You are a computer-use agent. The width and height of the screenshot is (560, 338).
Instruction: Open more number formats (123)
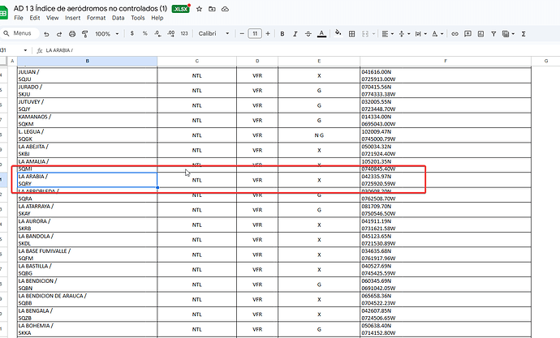(184, 33)
